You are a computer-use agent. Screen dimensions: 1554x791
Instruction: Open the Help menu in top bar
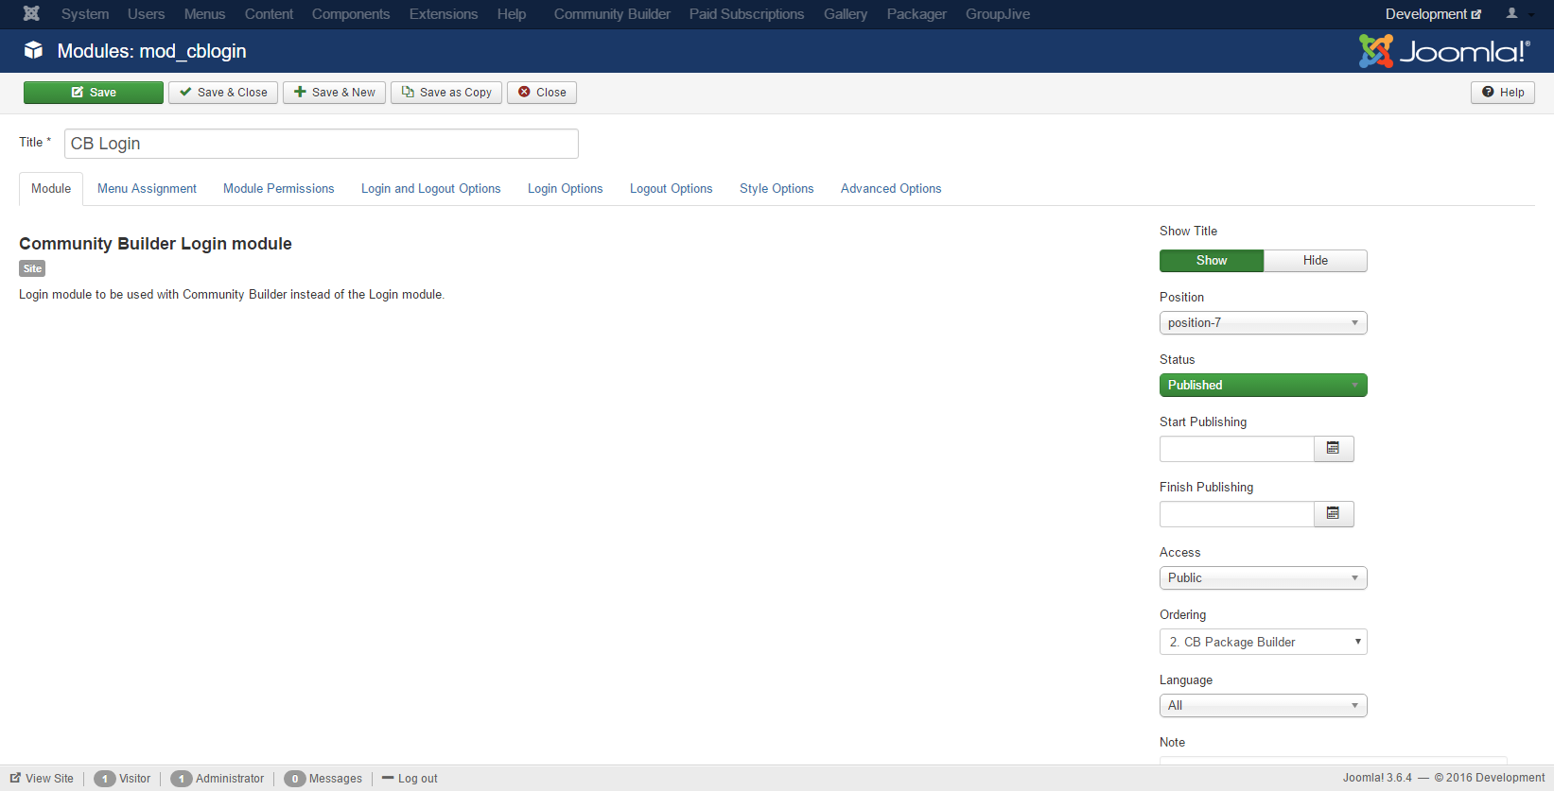[512, 14]
